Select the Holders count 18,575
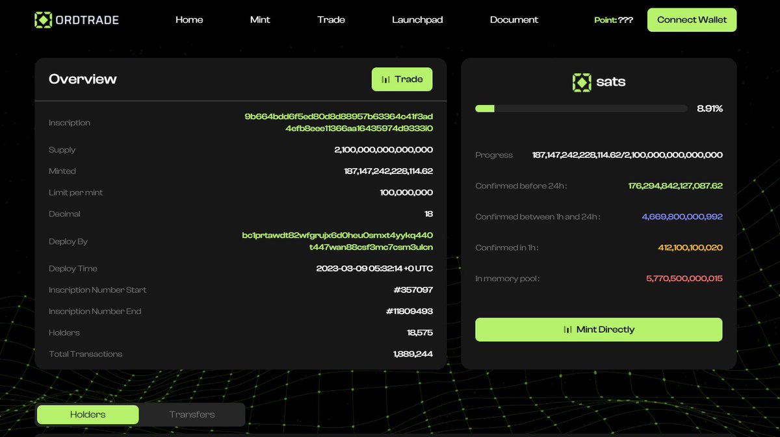780x437 pixels. pyautogui.click(x=420, y=332)
